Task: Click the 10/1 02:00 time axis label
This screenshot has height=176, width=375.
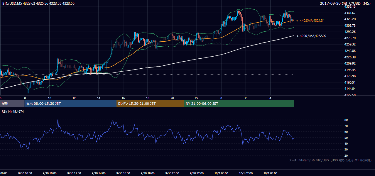Action: point(246,173)
